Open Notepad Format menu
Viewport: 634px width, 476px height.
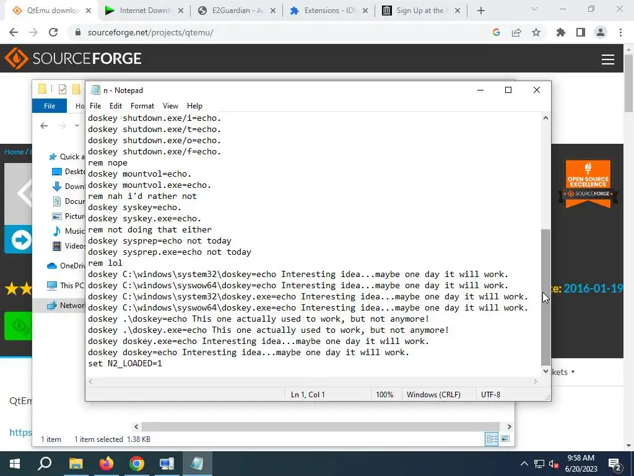pos(142,106)
